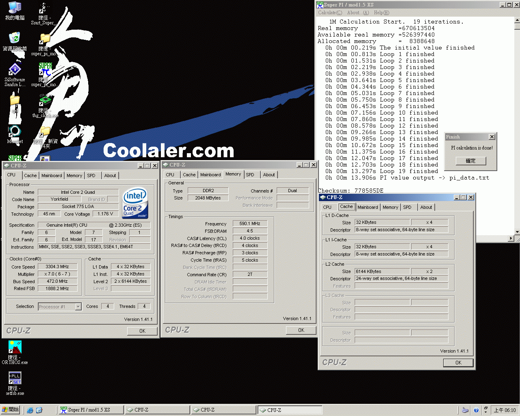Select the super_pi_mo folder shortcut icon
Image resolution: width=520 pixels, height=416 pixels.
(44, 44)
